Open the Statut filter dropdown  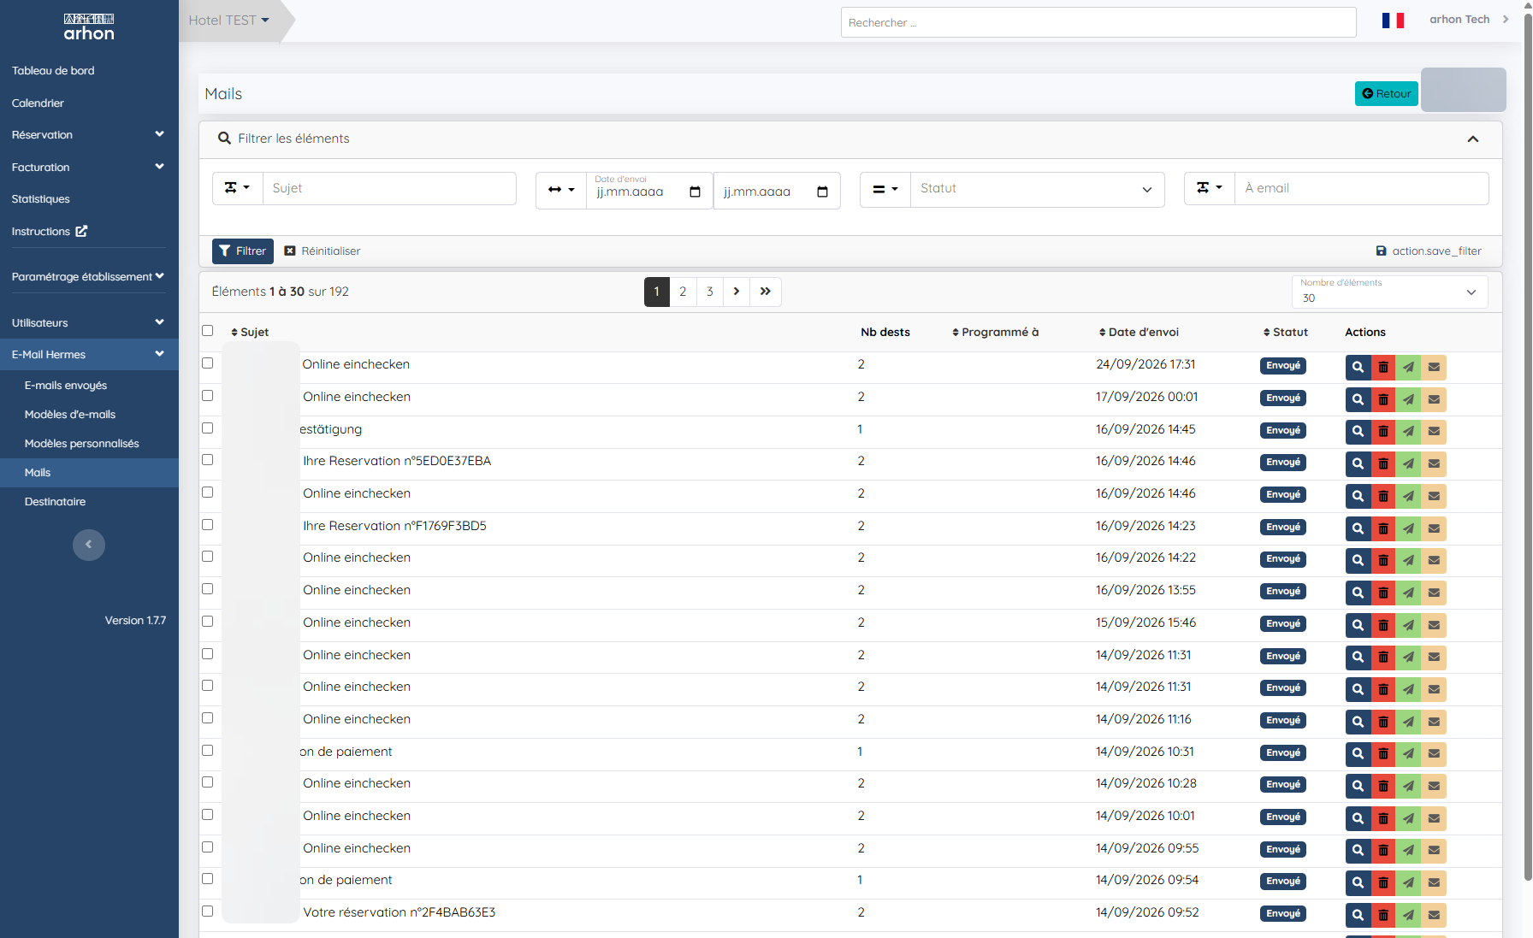click(1037, 189)
